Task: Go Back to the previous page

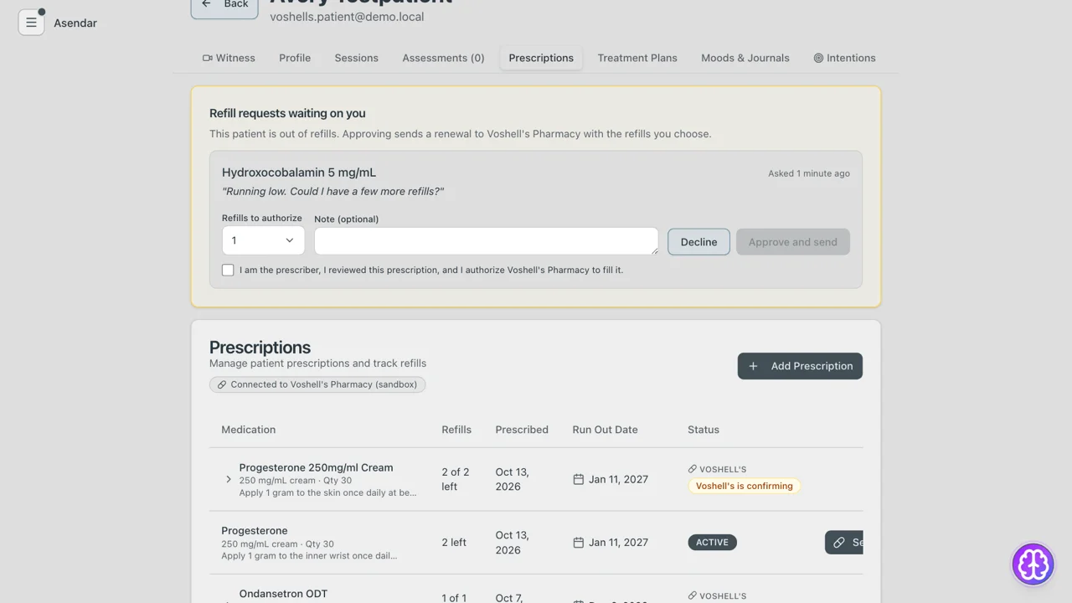Action: pos(224,7)
